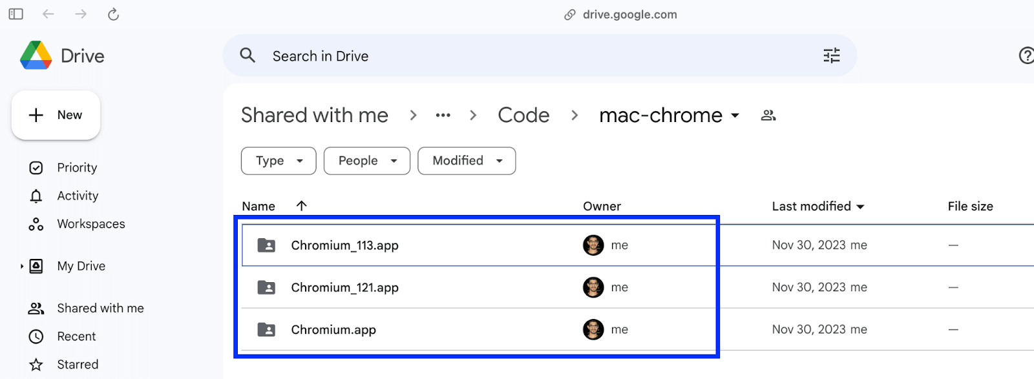This screenshot has height=379, width=1034.
Task: Click owner avatar in Chromium_113.app row
Action: pos(593,245)
